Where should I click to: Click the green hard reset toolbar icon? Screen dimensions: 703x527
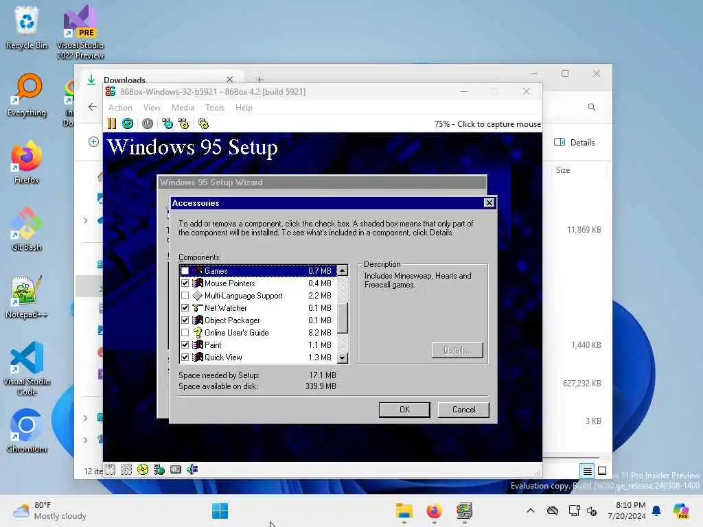pos(128,124)
